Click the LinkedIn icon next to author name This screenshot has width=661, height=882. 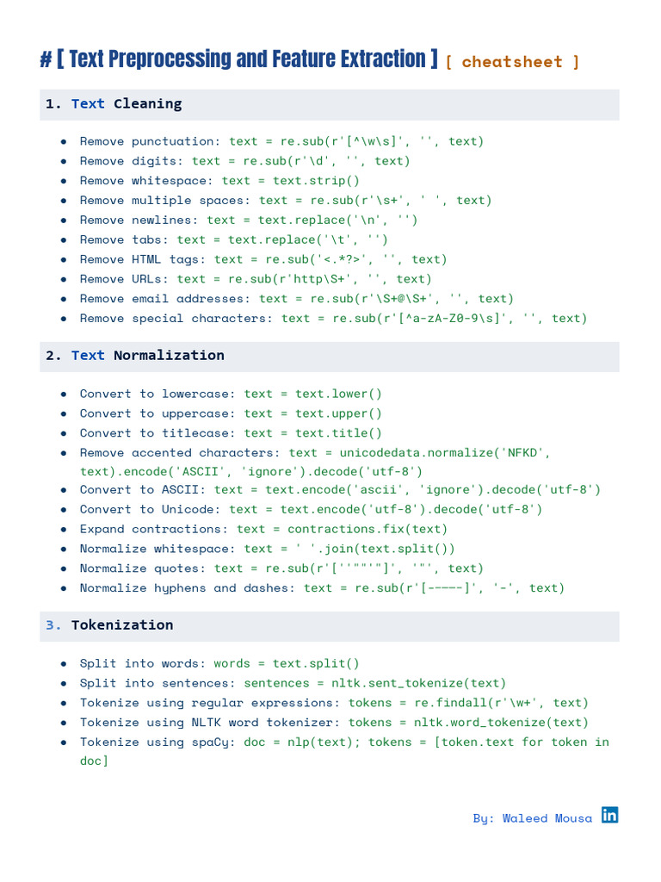click(x=609, y=815)
